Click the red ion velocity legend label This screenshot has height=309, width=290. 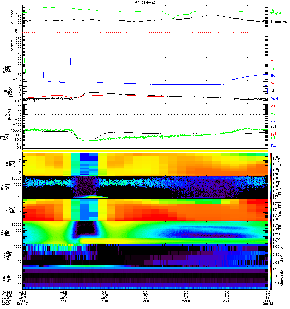click(273, 106)
